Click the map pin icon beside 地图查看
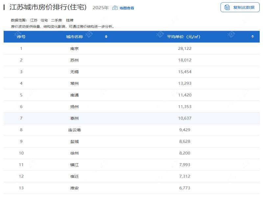Image resolution: width=263 pixels, height=197 pixels. (x=115, y=8)
